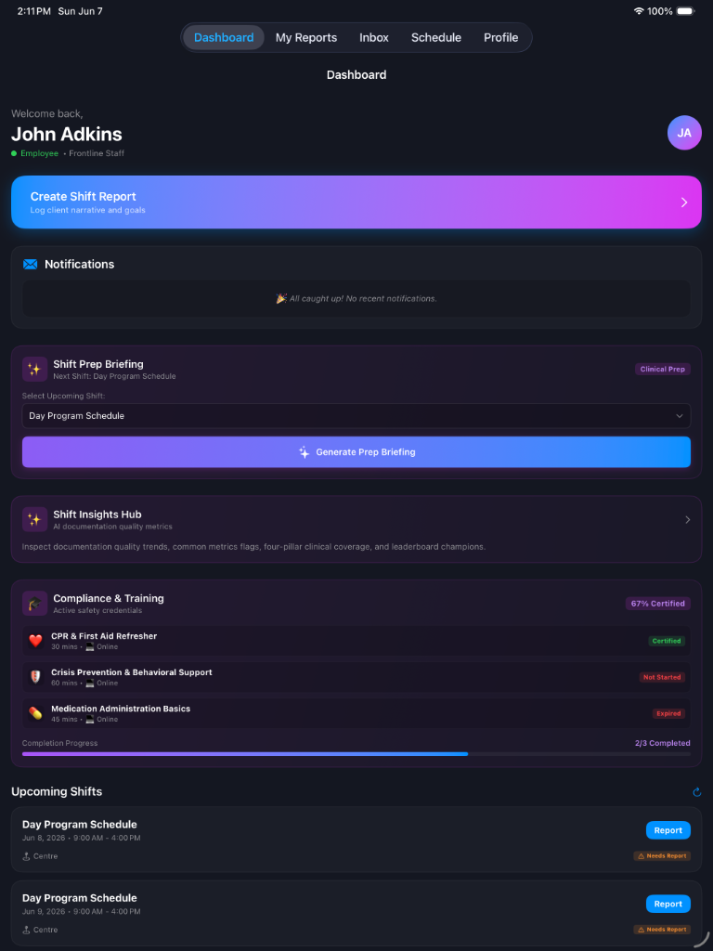The width and height of the screenshot is (713, 951).
Task: Click the Create Shift Report banner
Action: pyautogui.click(x=356, y=202)
